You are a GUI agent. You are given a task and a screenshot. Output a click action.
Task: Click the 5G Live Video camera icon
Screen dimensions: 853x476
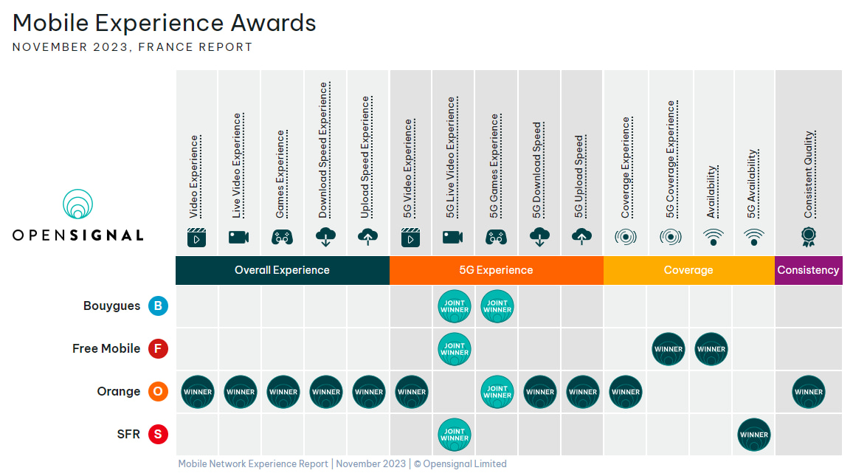[x=453, y=238]
